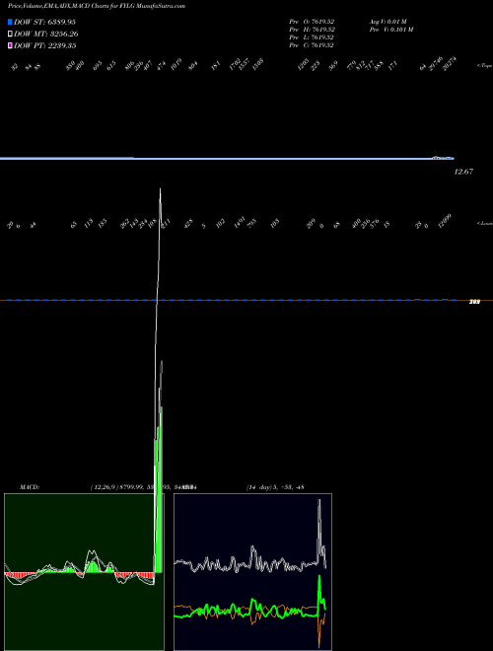Click the white DOW MT legend swatch
Image resolution: width=493 pixels, height=651 pixels.
(10, 35)
